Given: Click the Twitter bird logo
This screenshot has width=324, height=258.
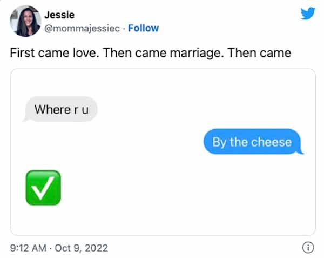Looking at the screenshot, I should pos(308,14).
